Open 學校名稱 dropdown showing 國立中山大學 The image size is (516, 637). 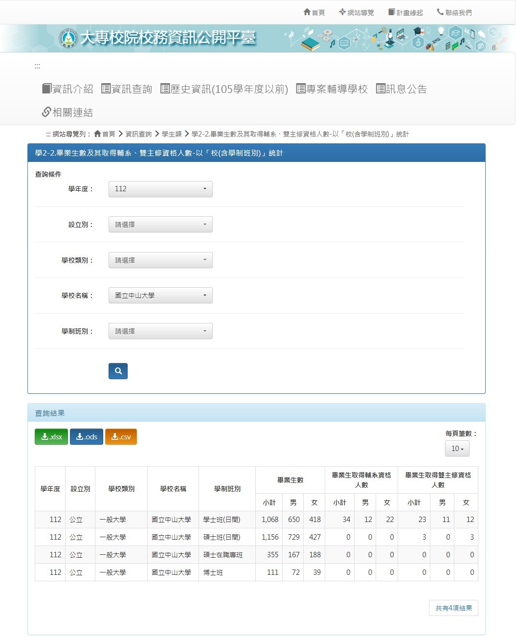click(x=160, y=296)
